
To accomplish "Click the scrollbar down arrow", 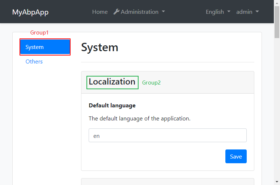I will [x=277, y=182].
